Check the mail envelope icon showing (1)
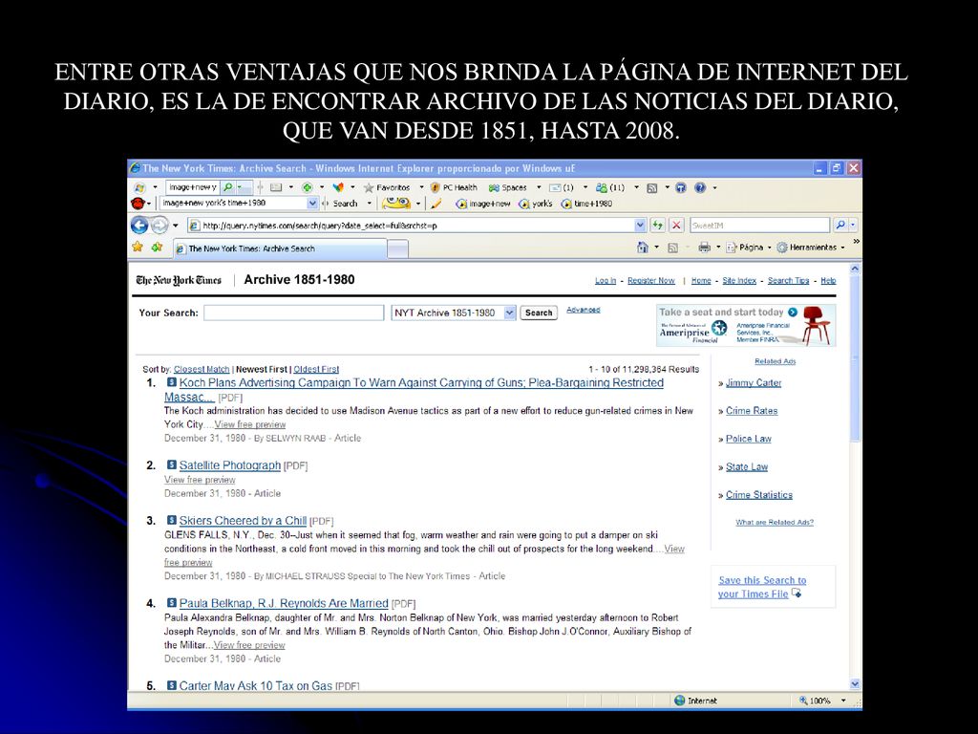Image resolution: width=978 pixels, height=734 pixels. [561, 187]
